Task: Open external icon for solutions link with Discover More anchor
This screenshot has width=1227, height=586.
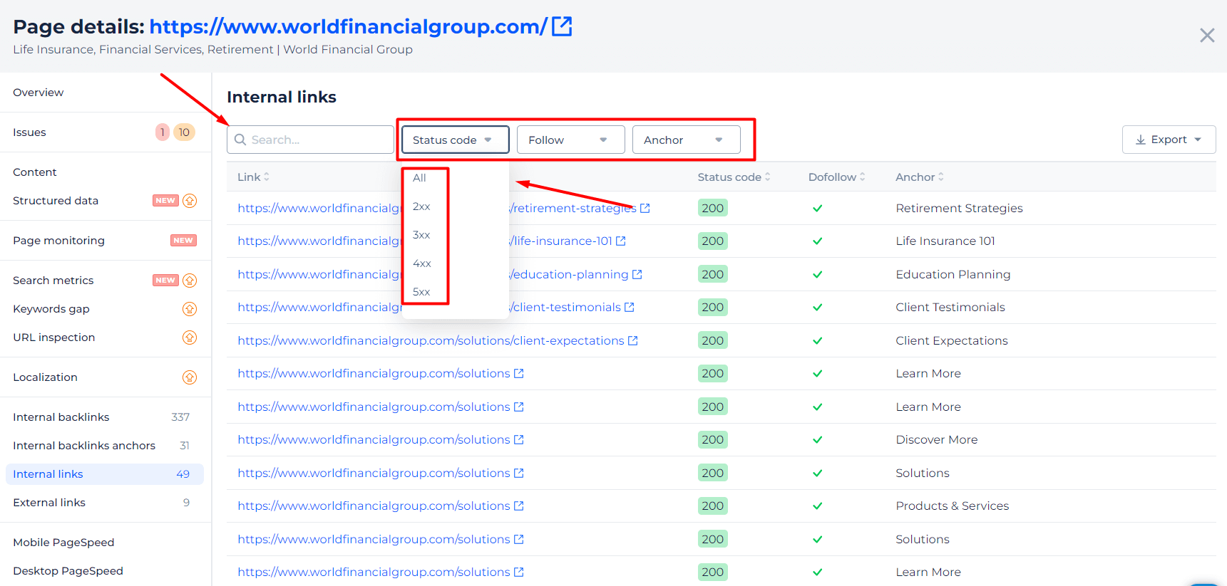Action: [519, 439]
